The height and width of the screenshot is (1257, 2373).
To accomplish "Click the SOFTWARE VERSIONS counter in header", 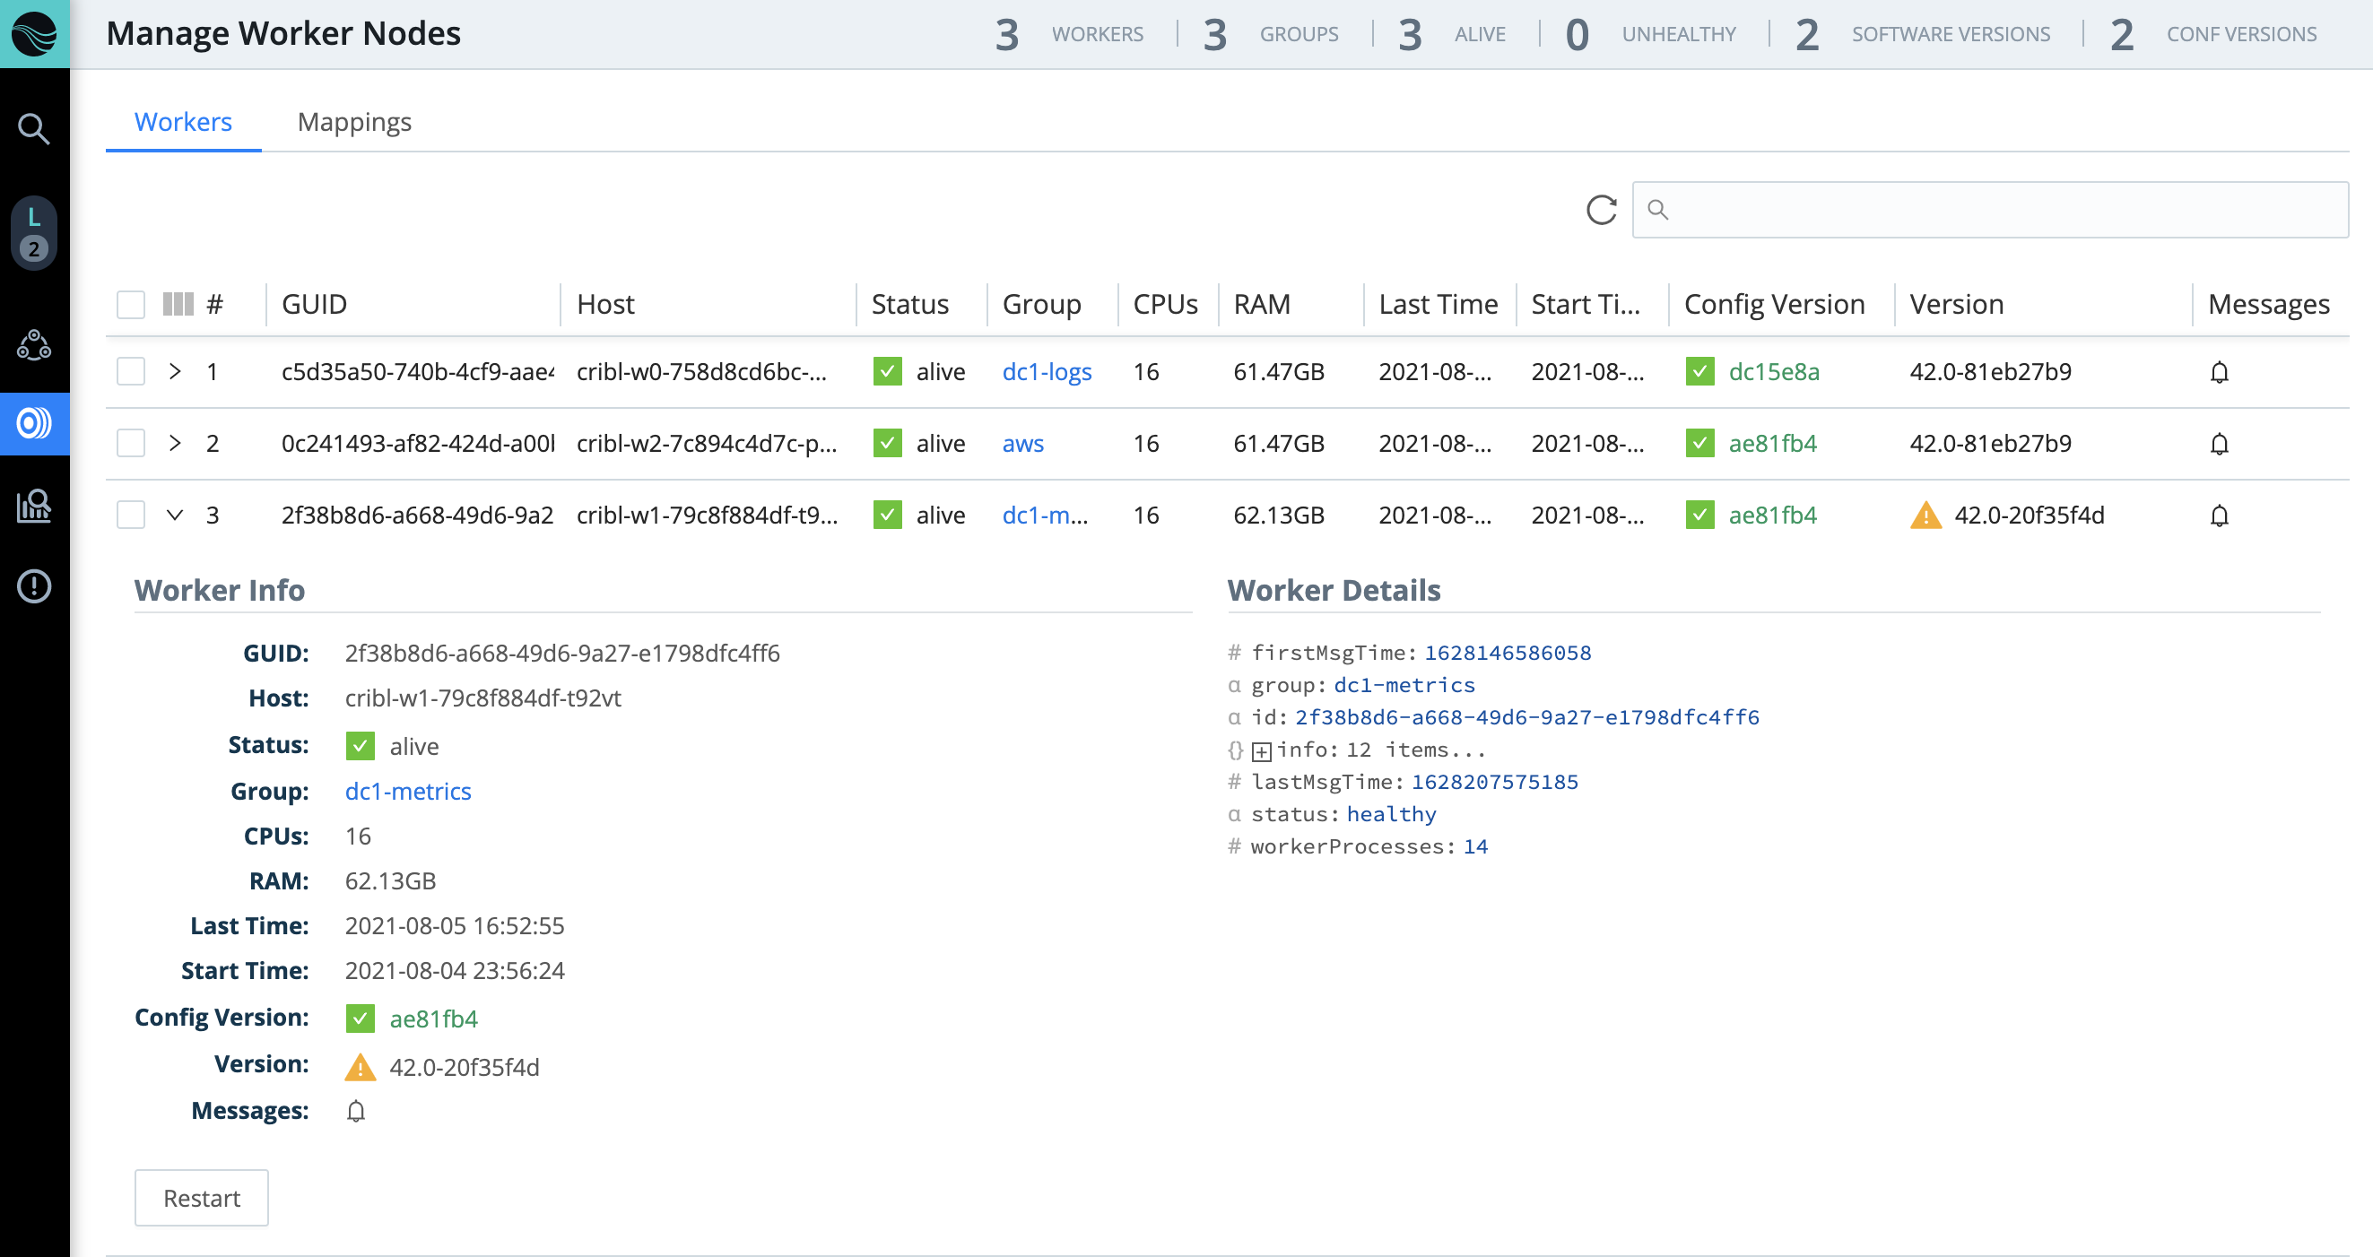I will click(1923, 34).
